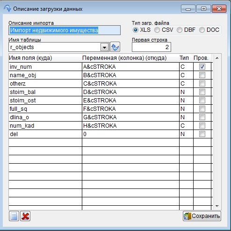Click the grid scrollbar up arrow
The image size is (231, 231).
pyautogui.click(x=217, y=58)
